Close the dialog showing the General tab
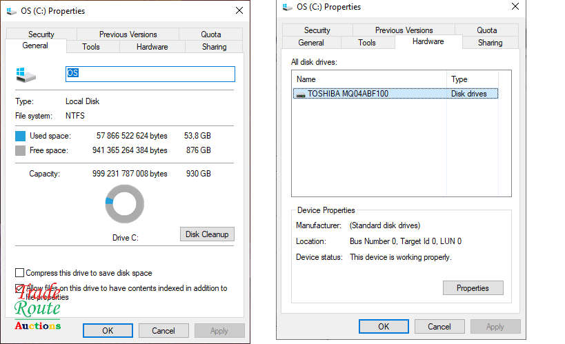 [x=239, y=10]
